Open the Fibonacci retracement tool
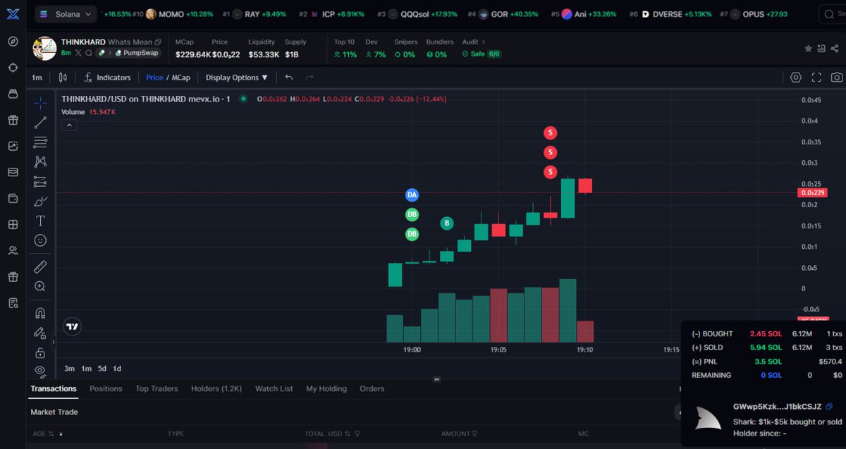846x449 pixels. (40, 142)
